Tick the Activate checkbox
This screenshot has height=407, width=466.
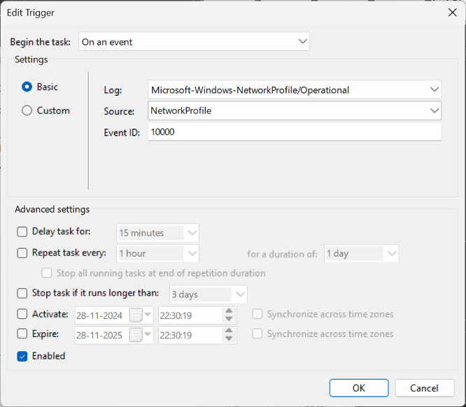point(22,314)
